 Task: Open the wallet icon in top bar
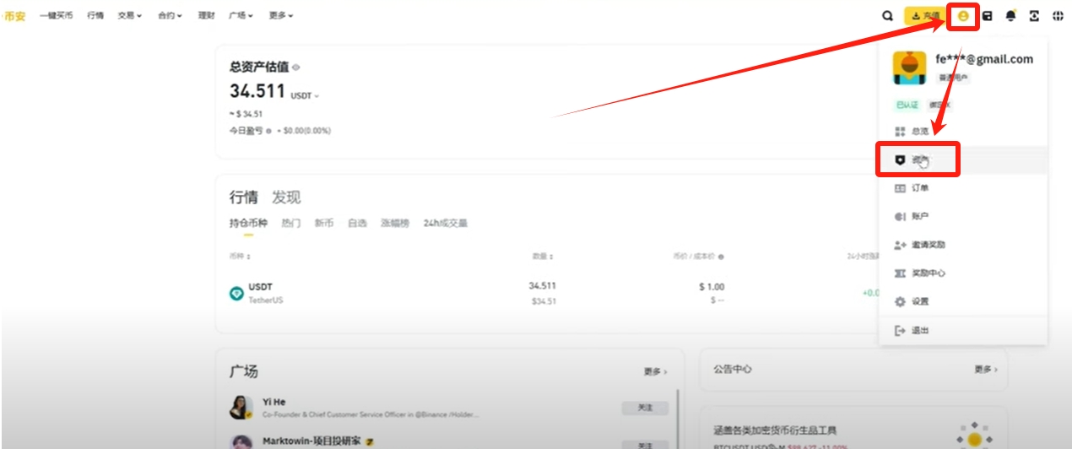coord(987,16)
